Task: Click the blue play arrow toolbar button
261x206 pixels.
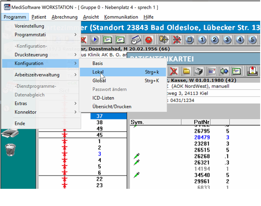Action: 95,40
